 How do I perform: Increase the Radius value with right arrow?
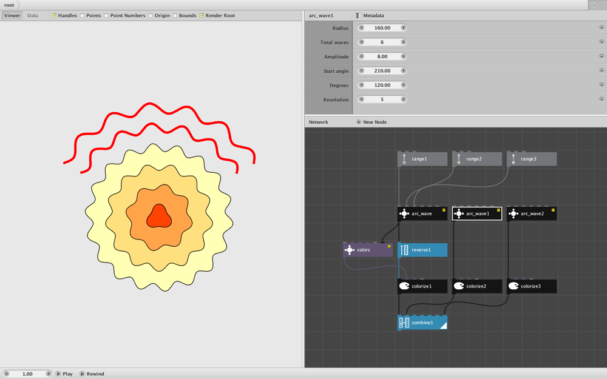pyautogui.click(x=404, y=28)
